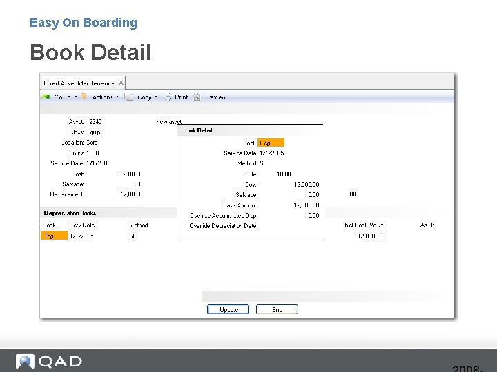This screenshot has height=372, width=497.
Task: Open the Go To dropdown arrow
Action: 76,97
